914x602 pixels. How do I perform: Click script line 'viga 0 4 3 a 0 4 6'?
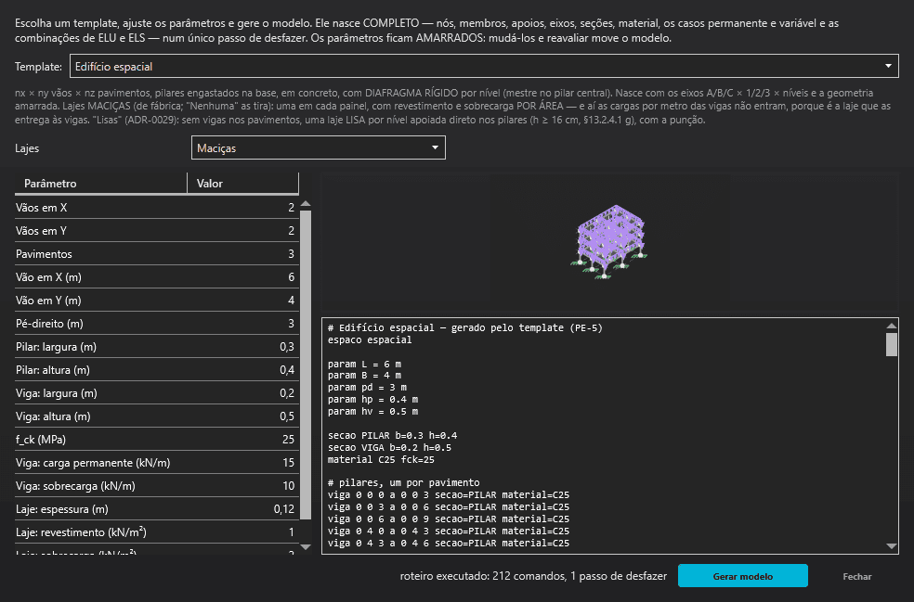pos(449,543)
